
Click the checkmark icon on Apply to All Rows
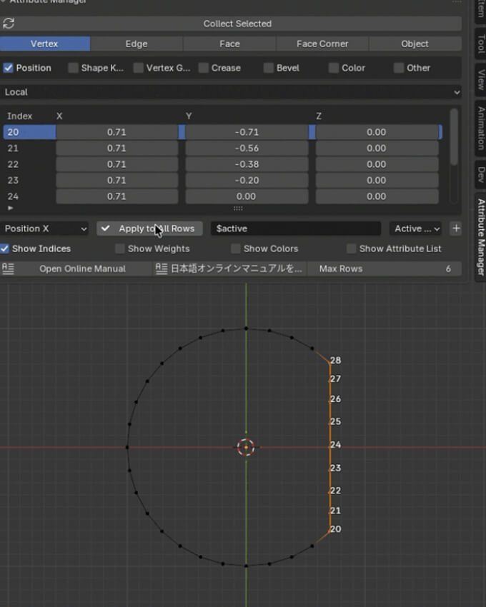[x=106, y=229]
